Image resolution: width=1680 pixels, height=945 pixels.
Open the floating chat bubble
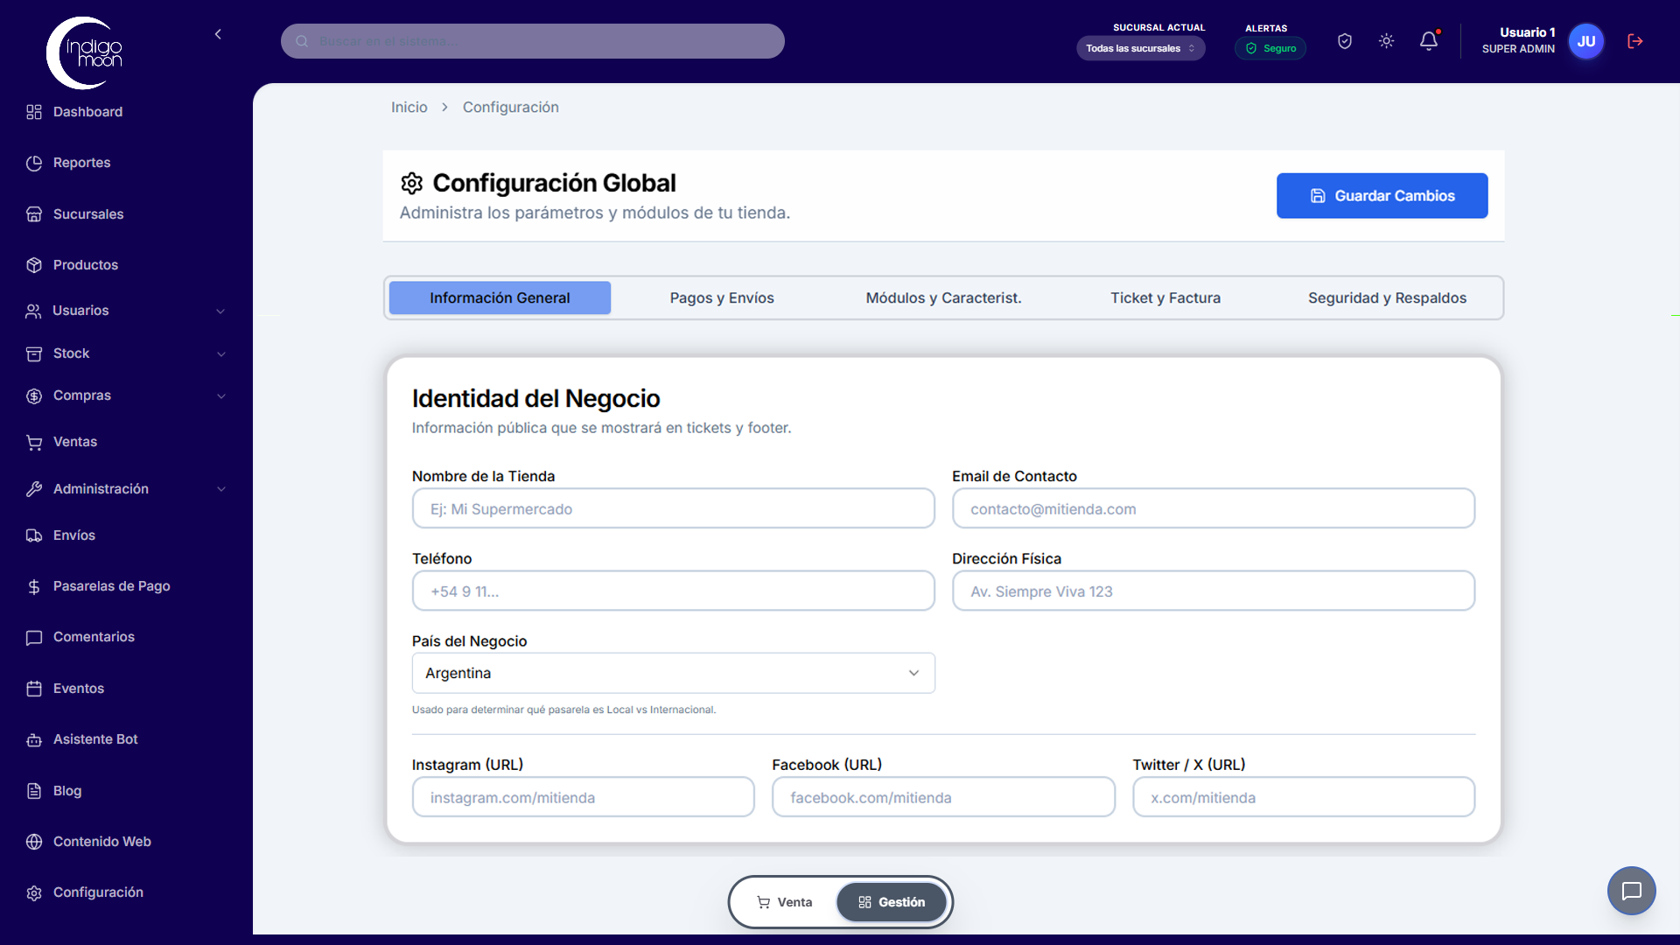(1631, 891)
